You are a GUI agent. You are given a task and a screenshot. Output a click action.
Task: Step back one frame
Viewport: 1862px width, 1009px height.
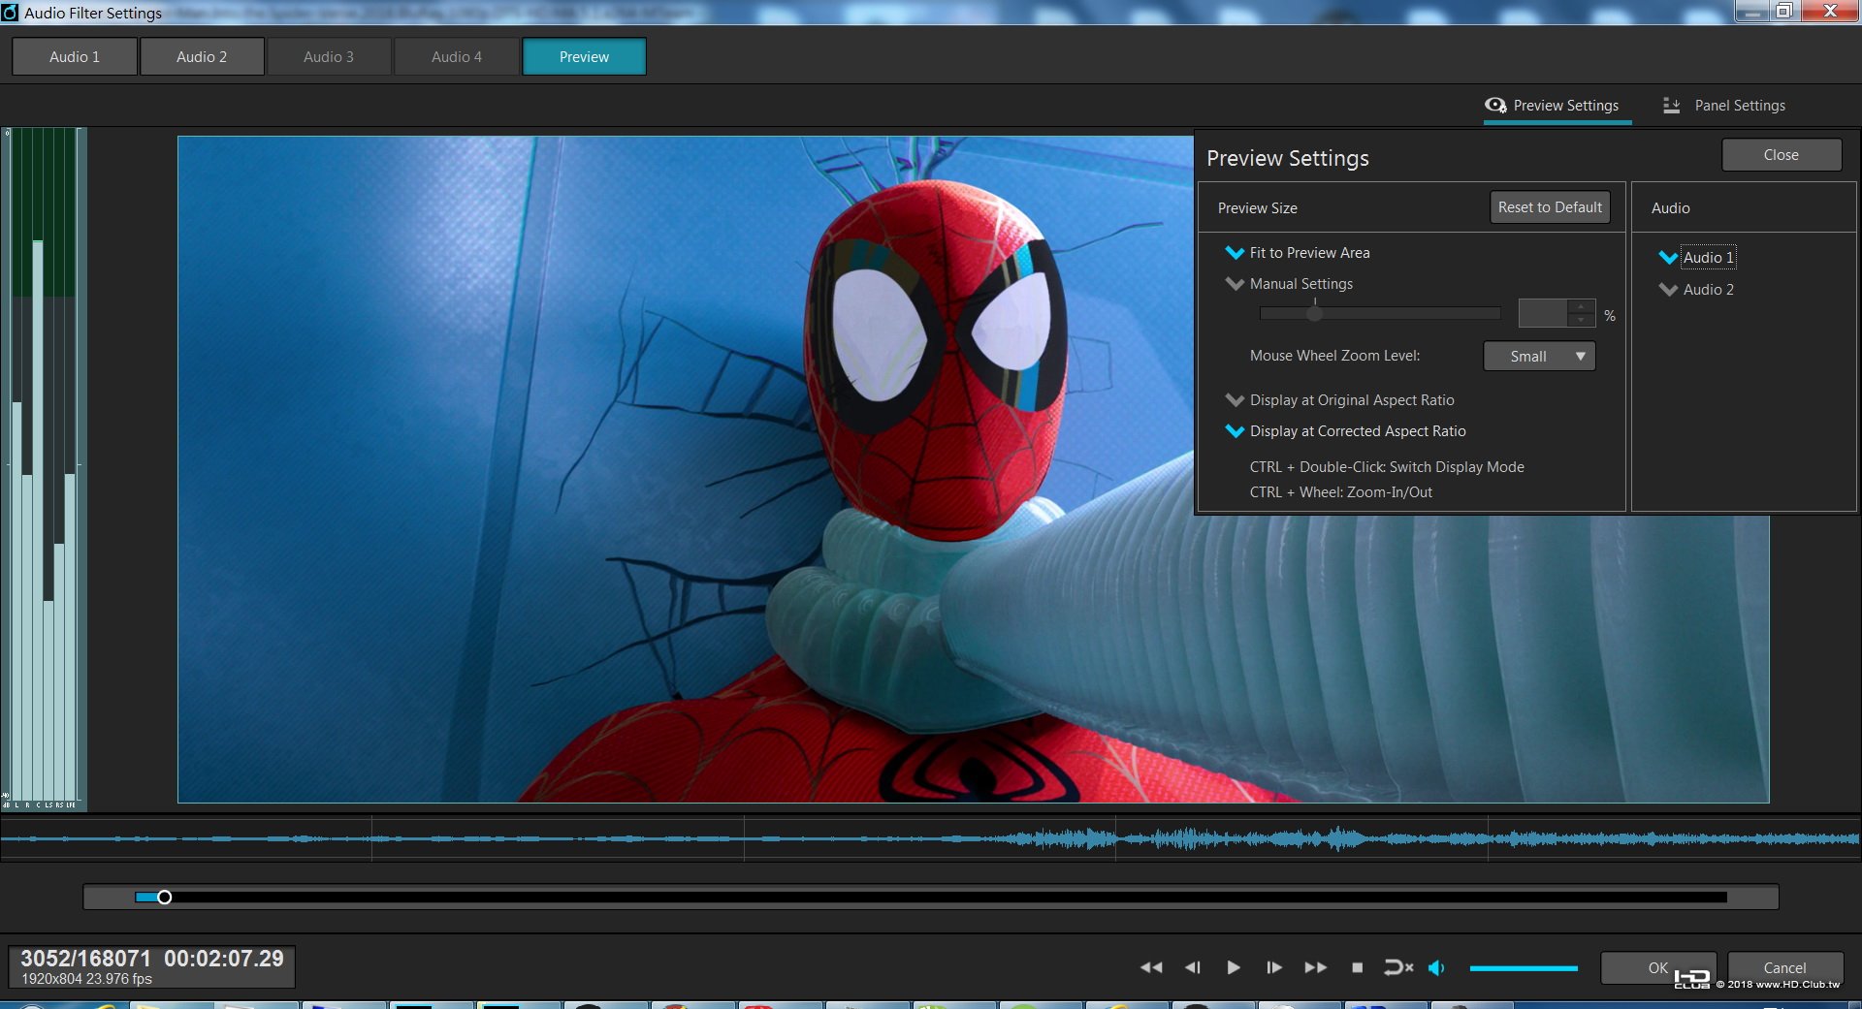(x=1193, y=967)
